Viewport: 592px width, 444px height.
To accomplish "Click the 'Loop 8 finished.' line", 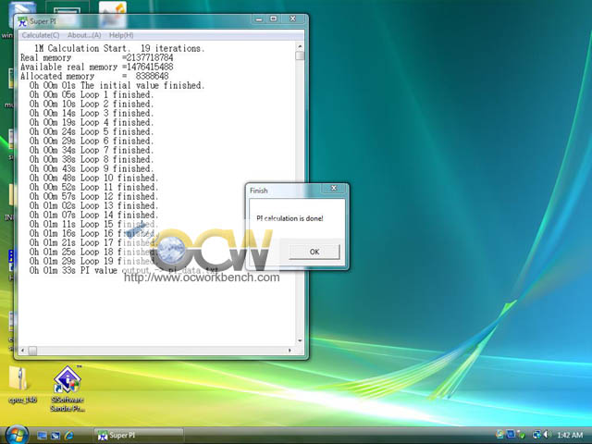I will point(92,159).
